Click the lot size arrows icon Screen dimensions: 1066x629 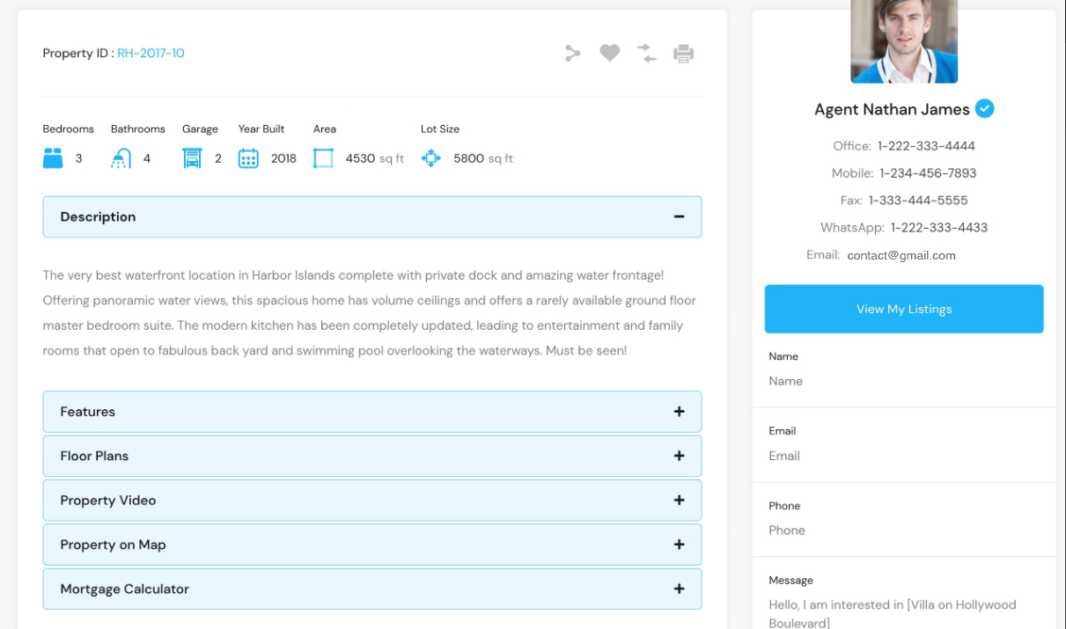[430, 158]
